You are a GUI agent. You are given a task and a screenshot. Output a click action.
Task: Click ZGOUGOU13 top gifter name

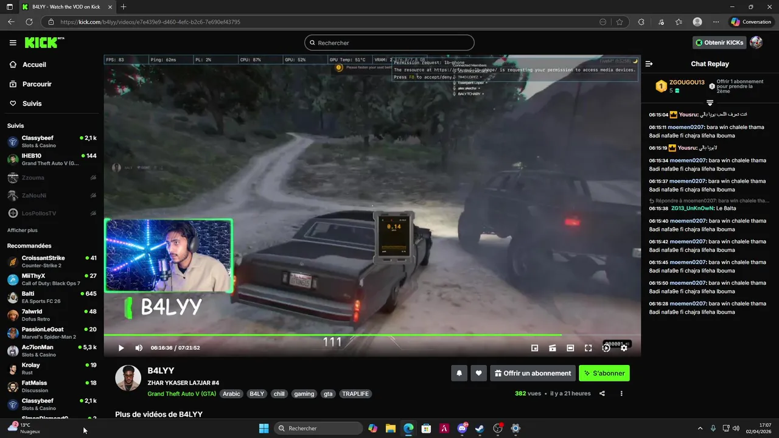click(687, 82)
